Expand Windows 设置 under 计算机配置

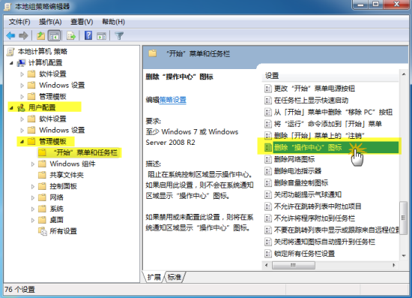point(22,86)
